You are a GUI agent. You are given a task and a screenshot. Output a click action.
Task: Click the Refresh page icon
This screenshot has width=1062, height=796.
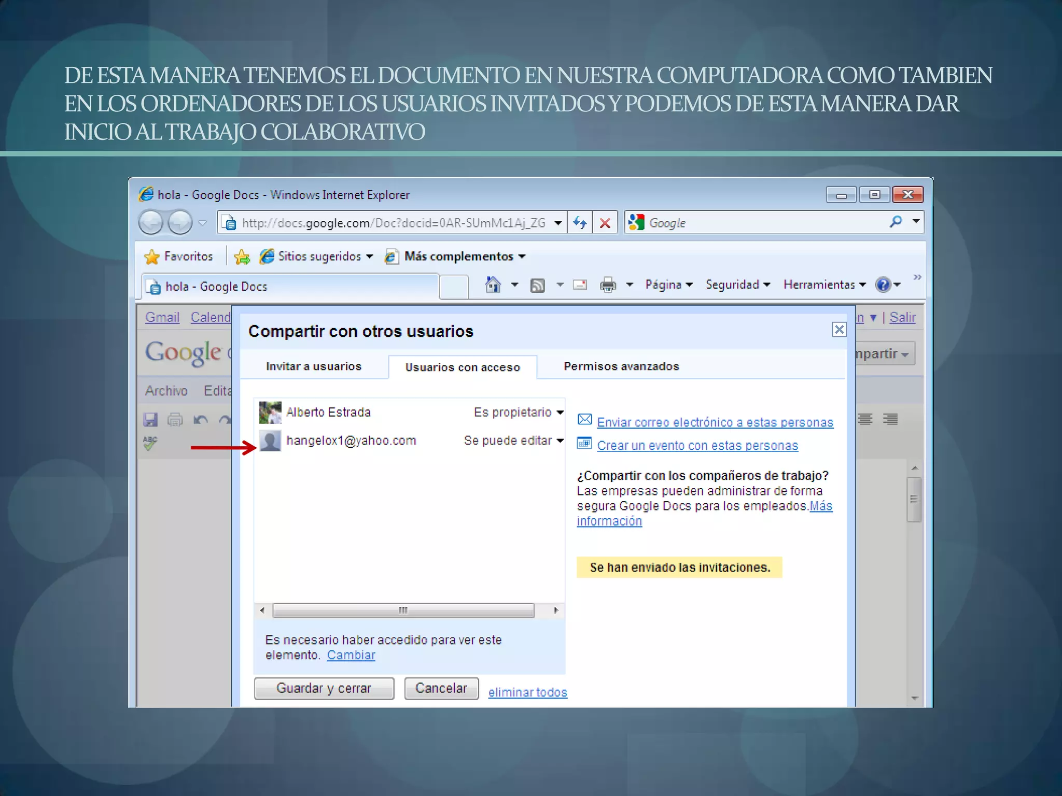580,223
